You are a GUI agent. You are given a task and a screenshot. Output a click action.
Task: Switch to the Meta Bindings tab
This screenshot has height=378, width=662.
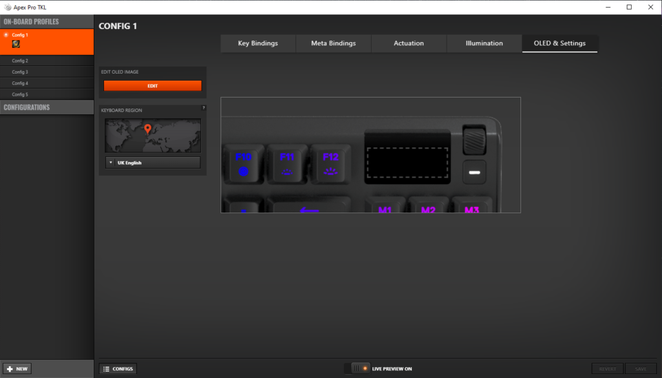334,43
